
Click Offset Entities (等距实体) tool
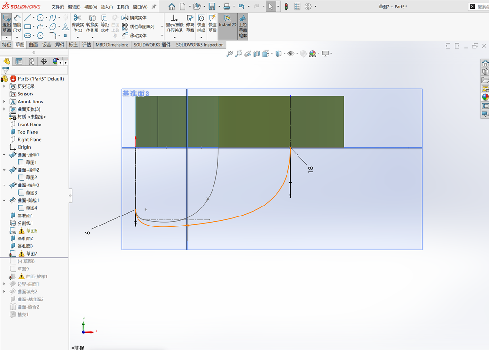click(105, 23)
